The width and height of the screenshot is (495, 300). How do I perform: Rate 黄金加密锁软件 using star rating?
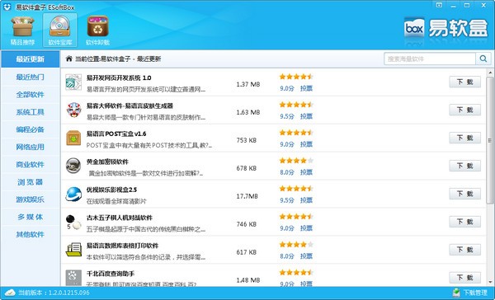(x=296, y=161)
